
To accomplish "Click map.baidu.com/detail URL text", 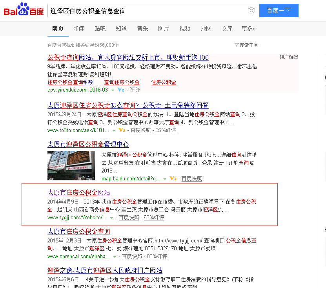I will click(131, 178).
